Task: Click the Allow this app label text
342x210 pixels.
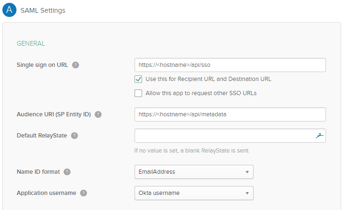Action: click(x=201, y=93)
